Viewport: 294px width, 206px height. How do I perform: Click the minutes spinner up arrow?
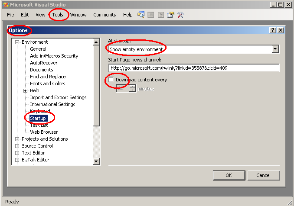[132, 87]
